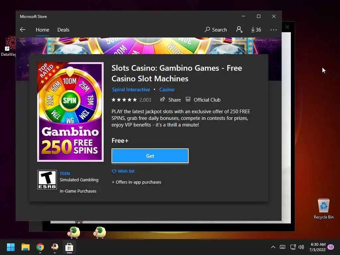Screen dimensions: 340x255
Task: Open the TEEN rating link
Action: (65, 173)
